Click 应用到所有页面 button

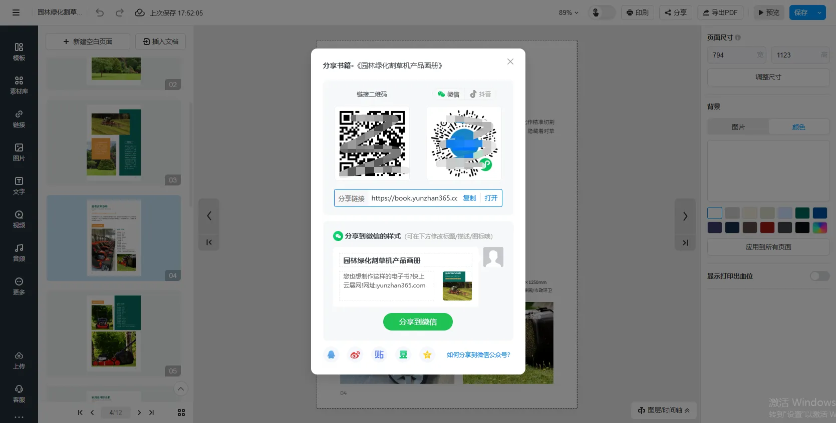[x=768, y=247]
